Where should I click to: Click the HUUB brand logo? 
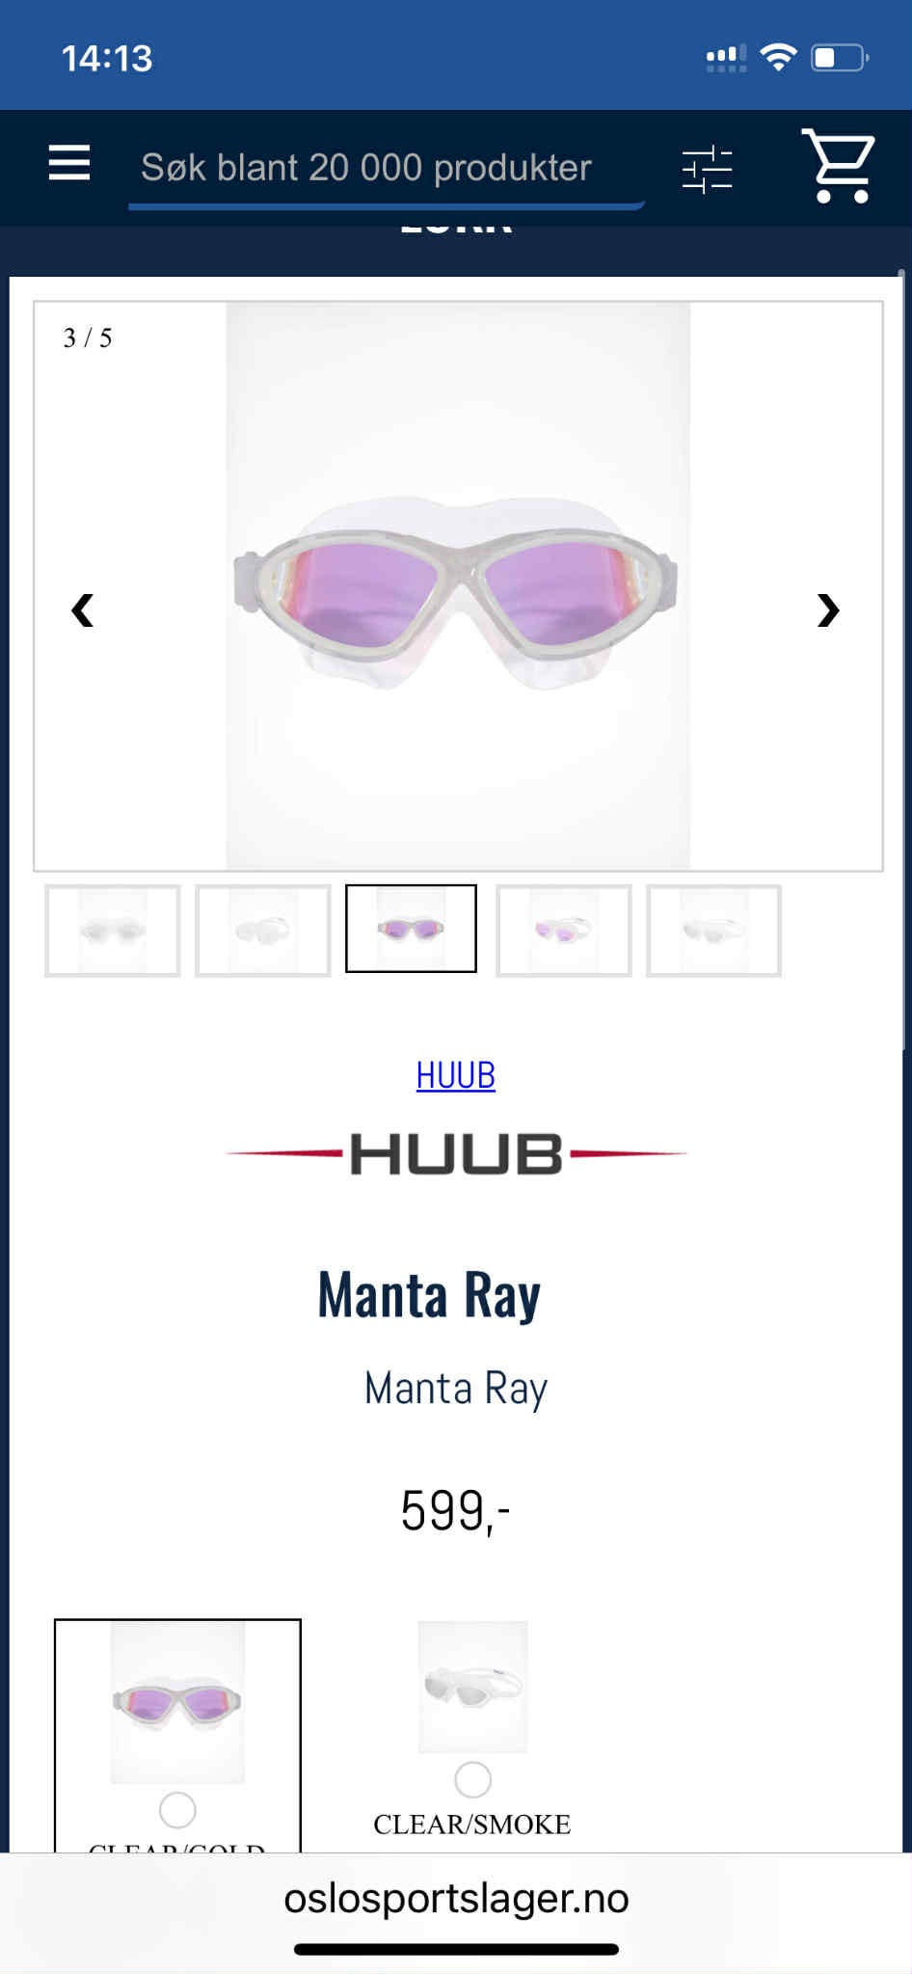click(456, 1153)
